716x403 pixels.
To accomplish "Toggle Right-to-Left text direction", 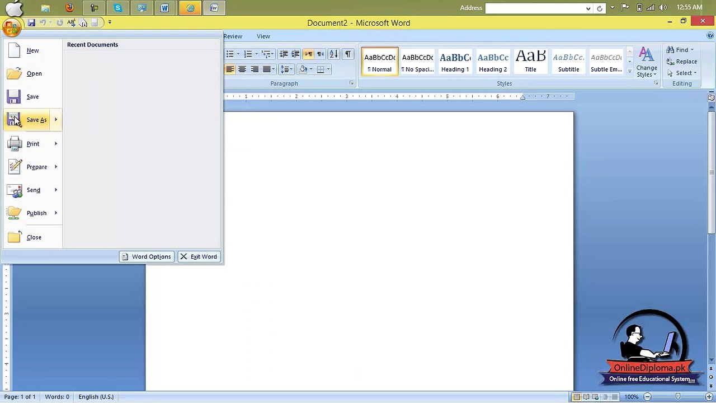I will tap(321, 54).
